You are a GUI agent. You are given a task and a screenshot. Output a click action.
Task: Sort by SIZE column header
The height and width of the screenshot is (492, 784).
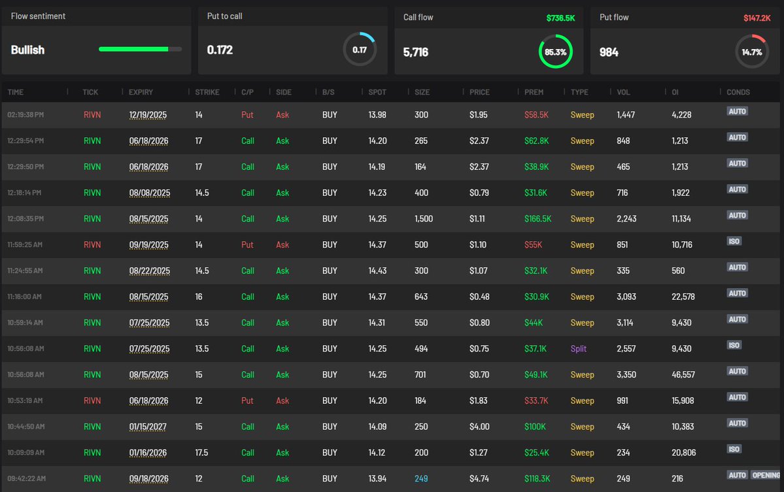click(x=422, y=92)
